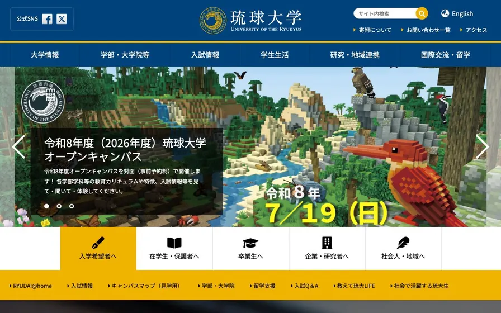Click the 公式SNS label

click(x=27, y=19)
